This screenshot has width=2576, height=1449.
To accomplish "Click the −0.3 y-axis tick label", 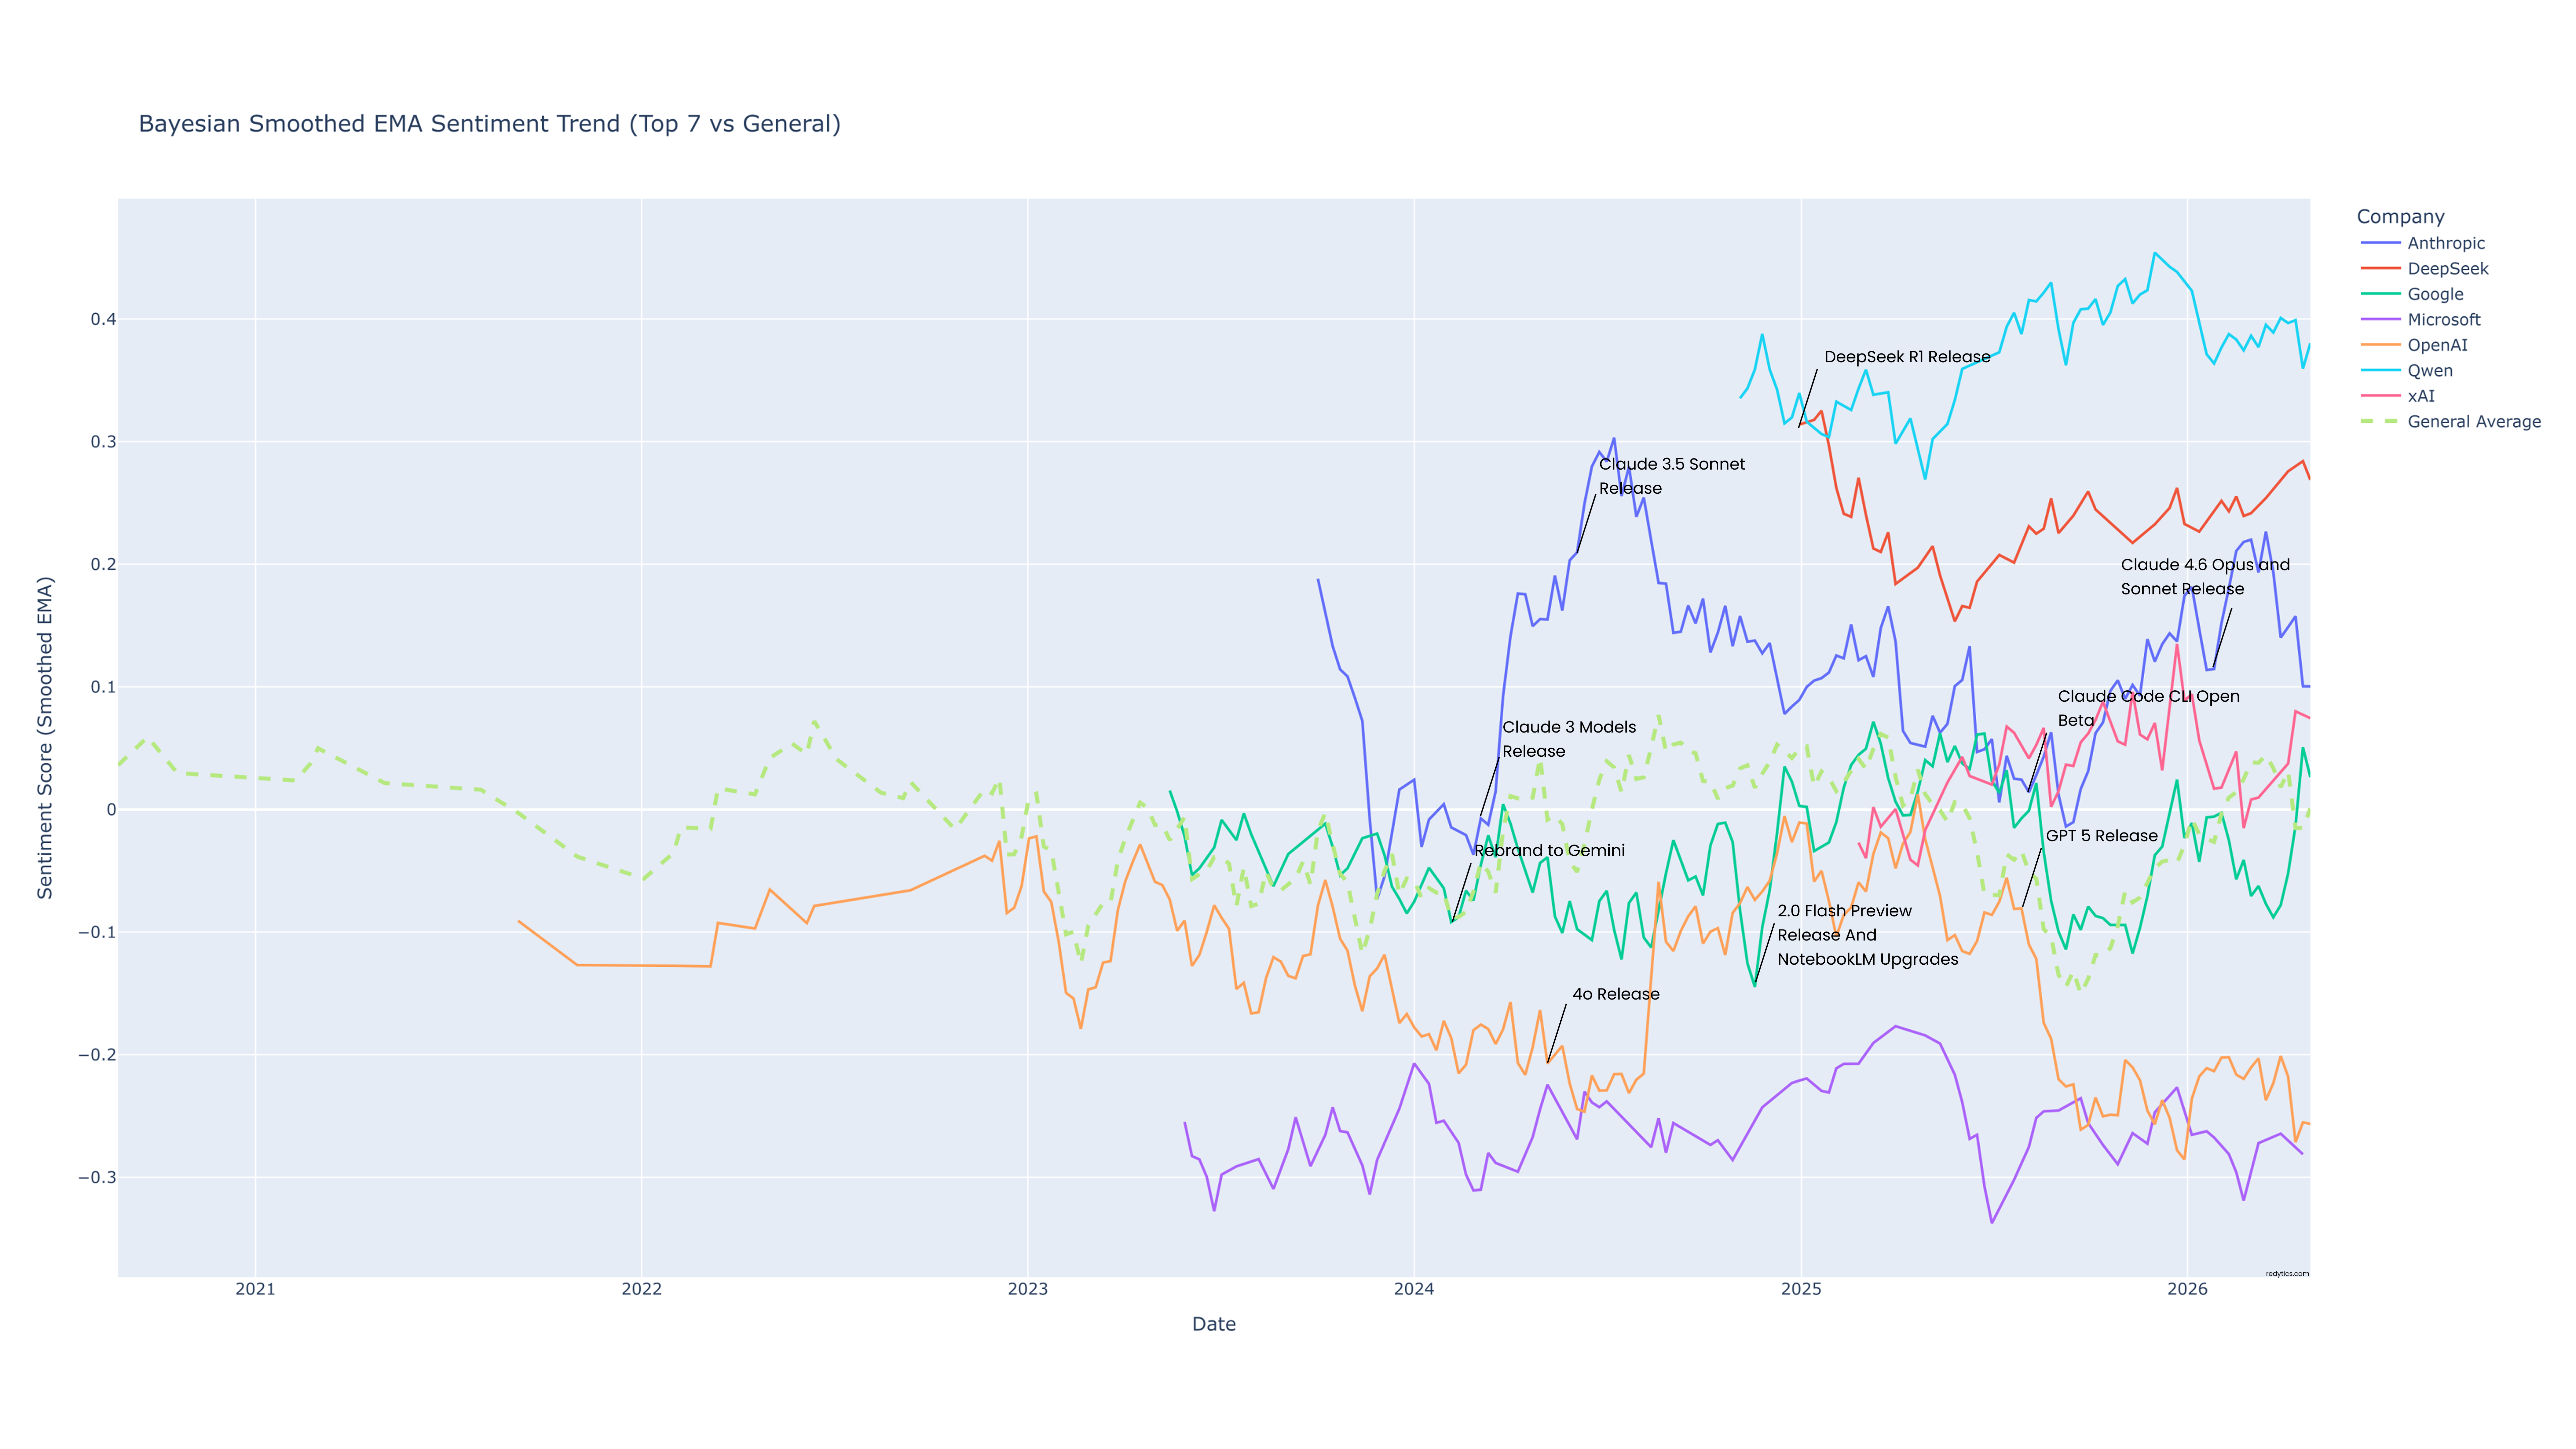I will point(97,1178).
